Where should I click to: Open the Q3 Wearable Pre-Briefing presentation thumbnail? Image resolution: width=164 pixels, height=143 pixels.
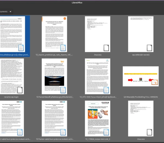click(141, 76)
